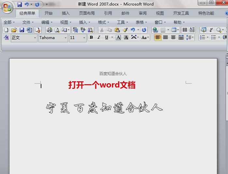
Task: Toggle Center paragraph alignment
Action: click(173, 38)
